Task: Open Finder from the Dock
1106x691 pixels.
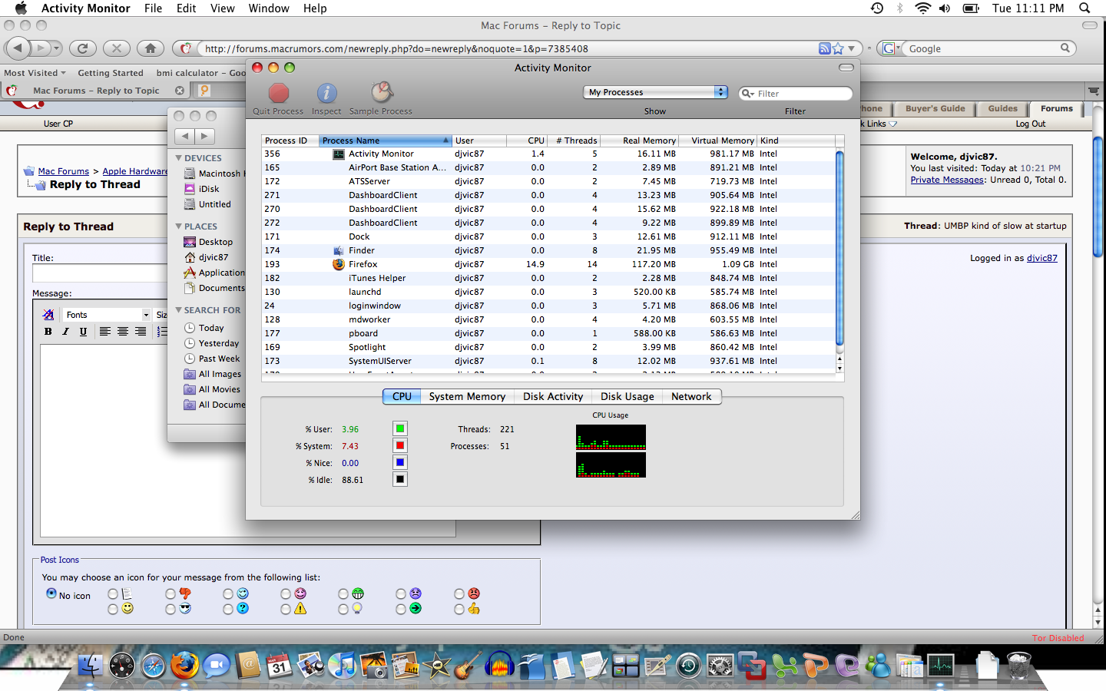Action: [91, 665]
